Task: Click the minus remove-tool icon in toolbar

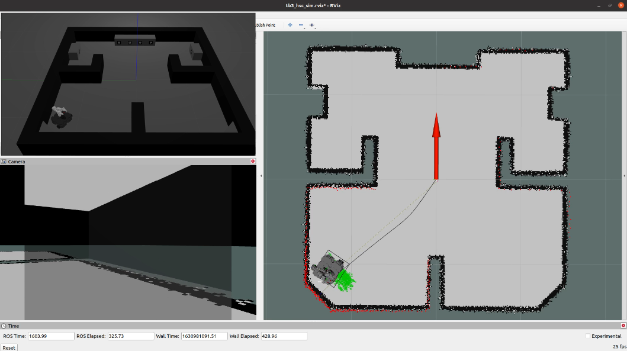Action: click(301, 25)
